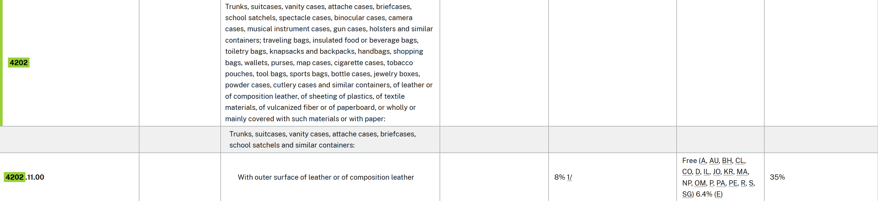
Task: Click the CO country code
Action: [x=687, y=172]
